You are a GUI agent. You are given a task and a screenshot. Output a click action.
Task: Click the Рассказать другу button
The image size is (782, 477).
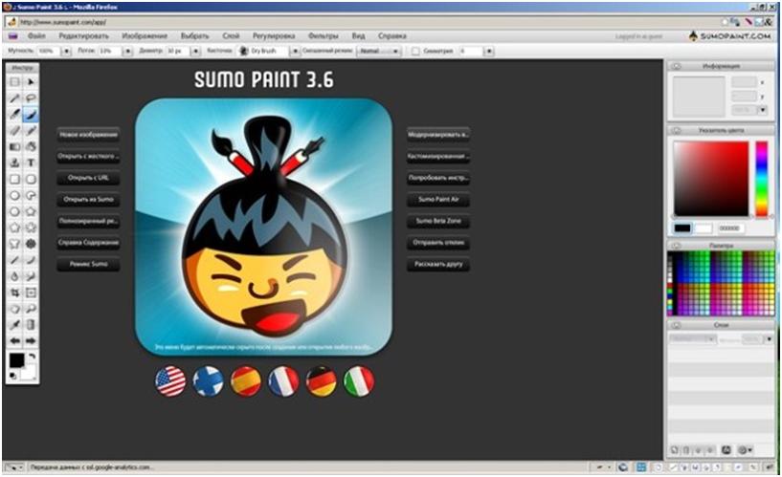coord(438,264)
